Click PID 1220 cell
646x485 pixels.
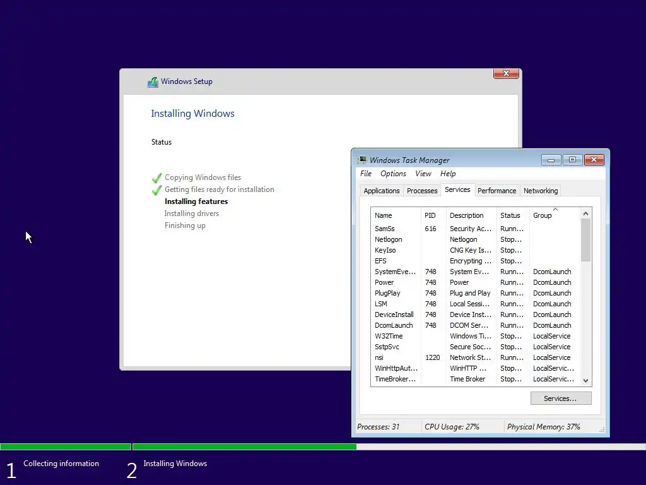pyautogui.click(x=433, y=357)
